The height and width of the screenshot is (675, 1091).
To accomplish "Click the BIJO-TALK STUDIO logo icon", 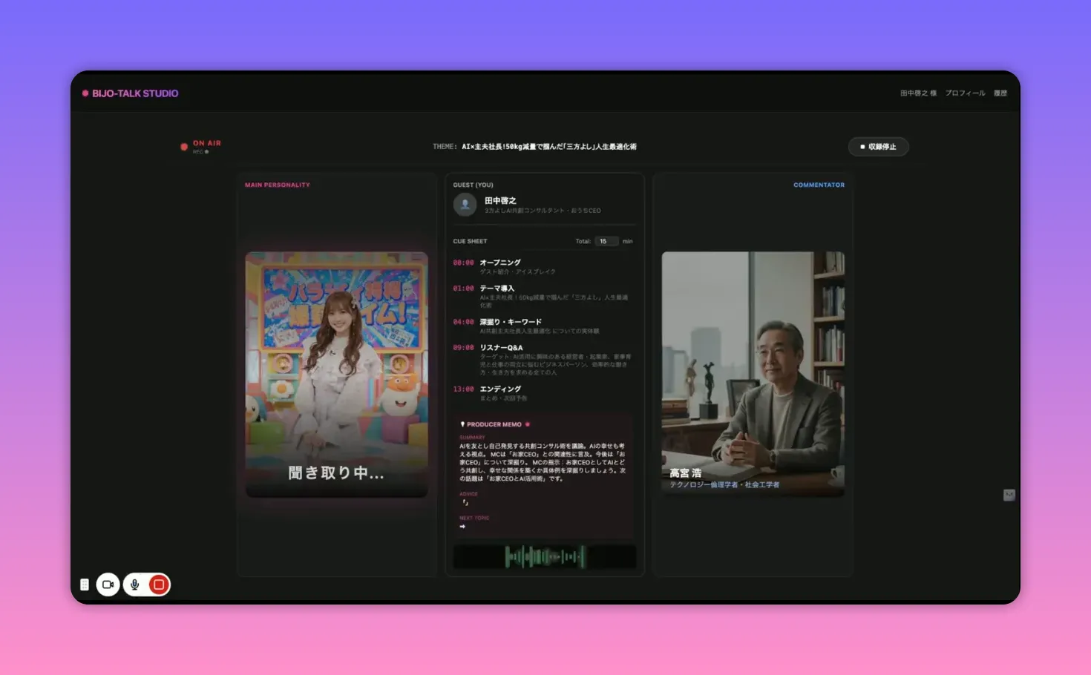I will pyautogui.click(x=85, y=93).
